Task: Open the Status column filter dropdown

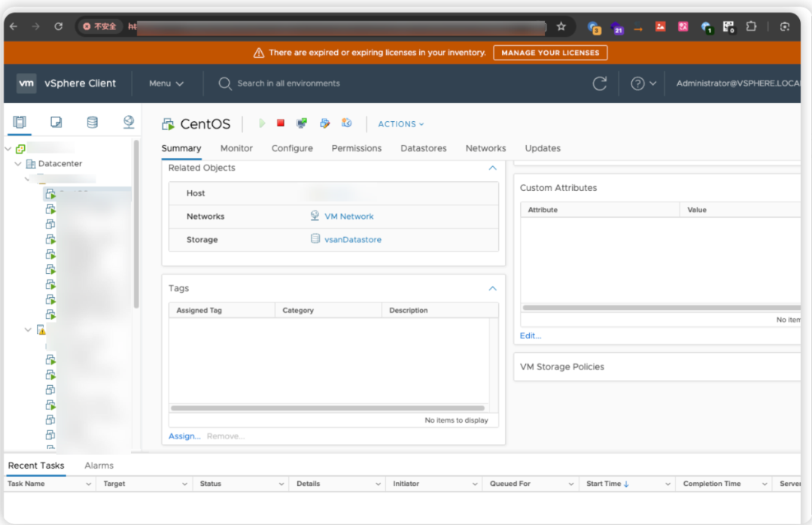Action: [281, 484]
